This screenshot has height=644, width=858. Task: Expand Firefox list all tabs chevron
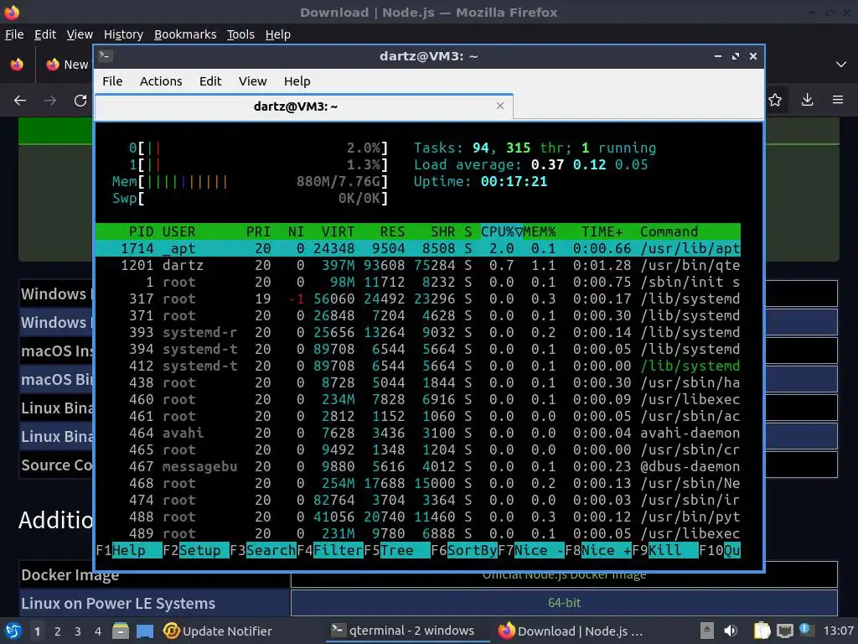(x=841, y=65)
